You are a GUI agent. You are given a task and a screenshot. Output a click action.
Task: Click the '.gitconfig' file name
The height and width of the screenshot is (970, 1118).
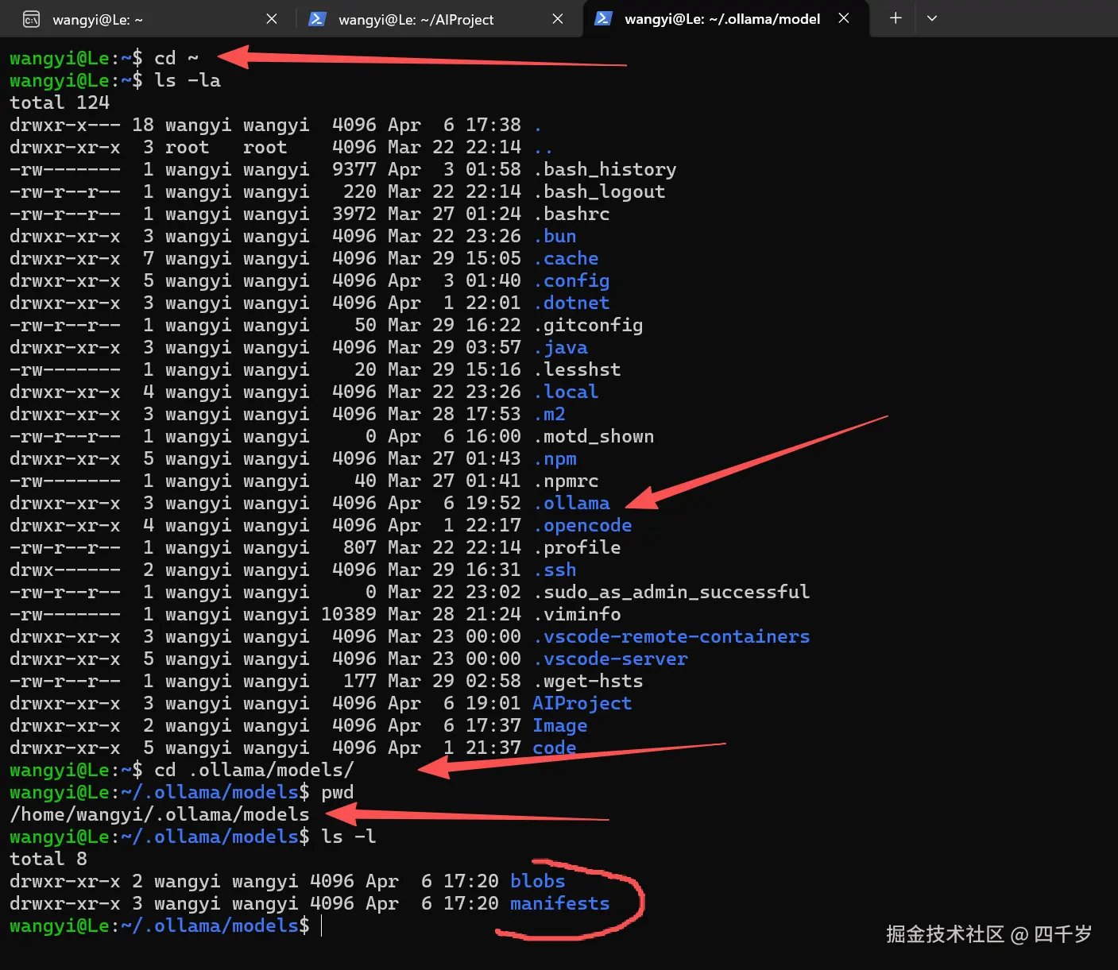[x=588, y=325]
